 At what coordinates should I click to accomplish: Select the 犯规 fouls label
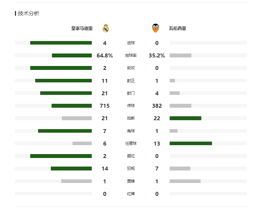(x=131, y=169)
